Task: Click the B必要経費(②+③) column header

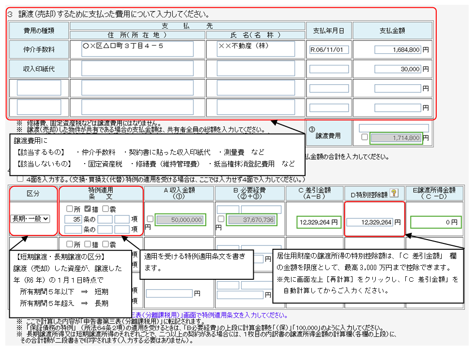Action: [x=249, y=193]
